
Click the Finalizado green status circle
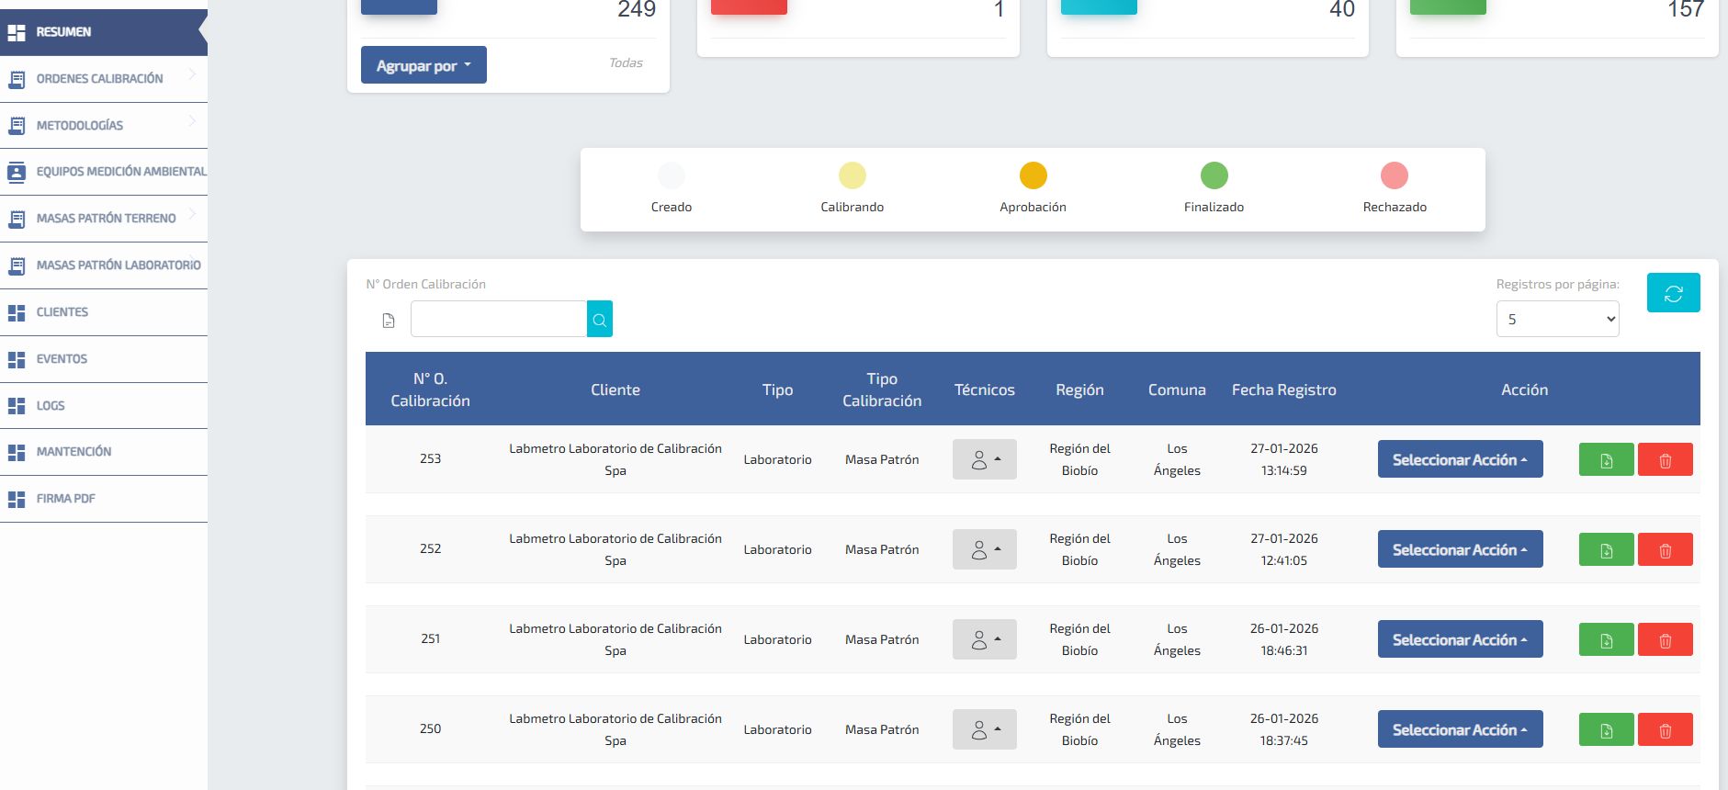tap(1214, 175)
